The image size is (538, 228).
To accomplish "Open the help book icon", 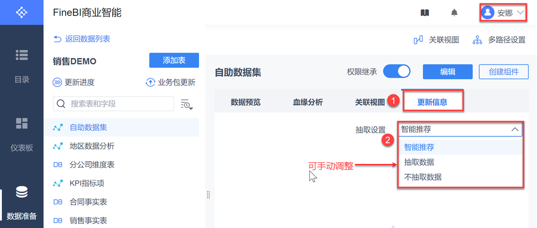I will 425,13.
